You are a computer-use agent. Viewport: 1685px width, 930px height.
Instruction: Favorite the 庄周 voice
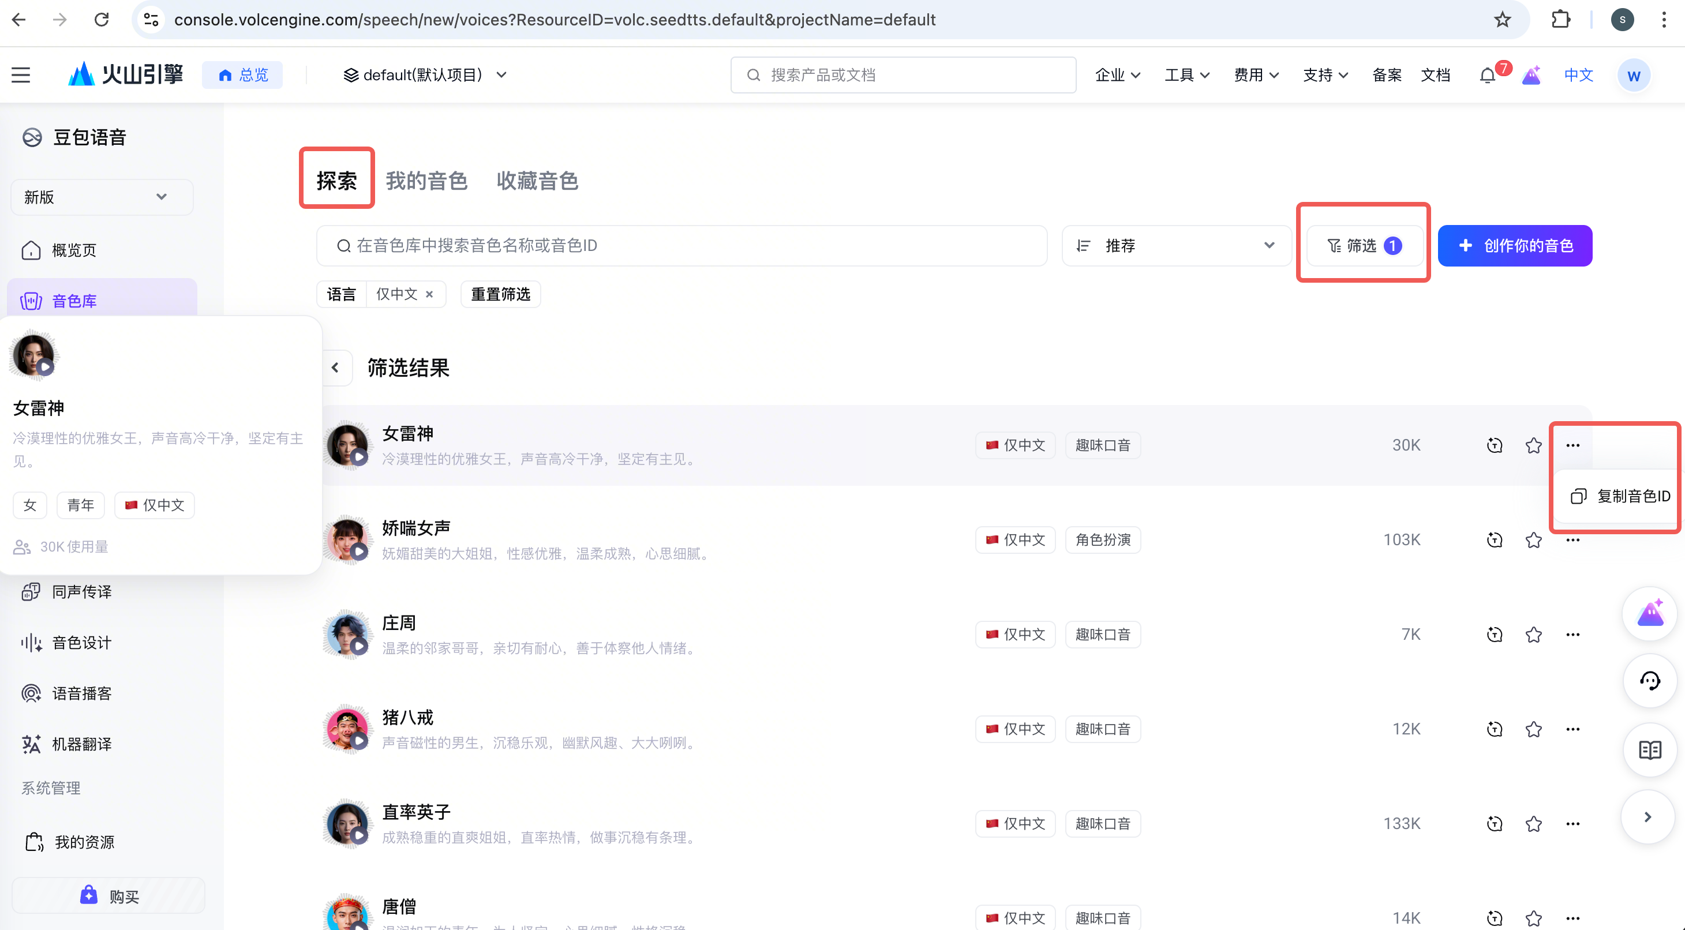click(1533, 635)
